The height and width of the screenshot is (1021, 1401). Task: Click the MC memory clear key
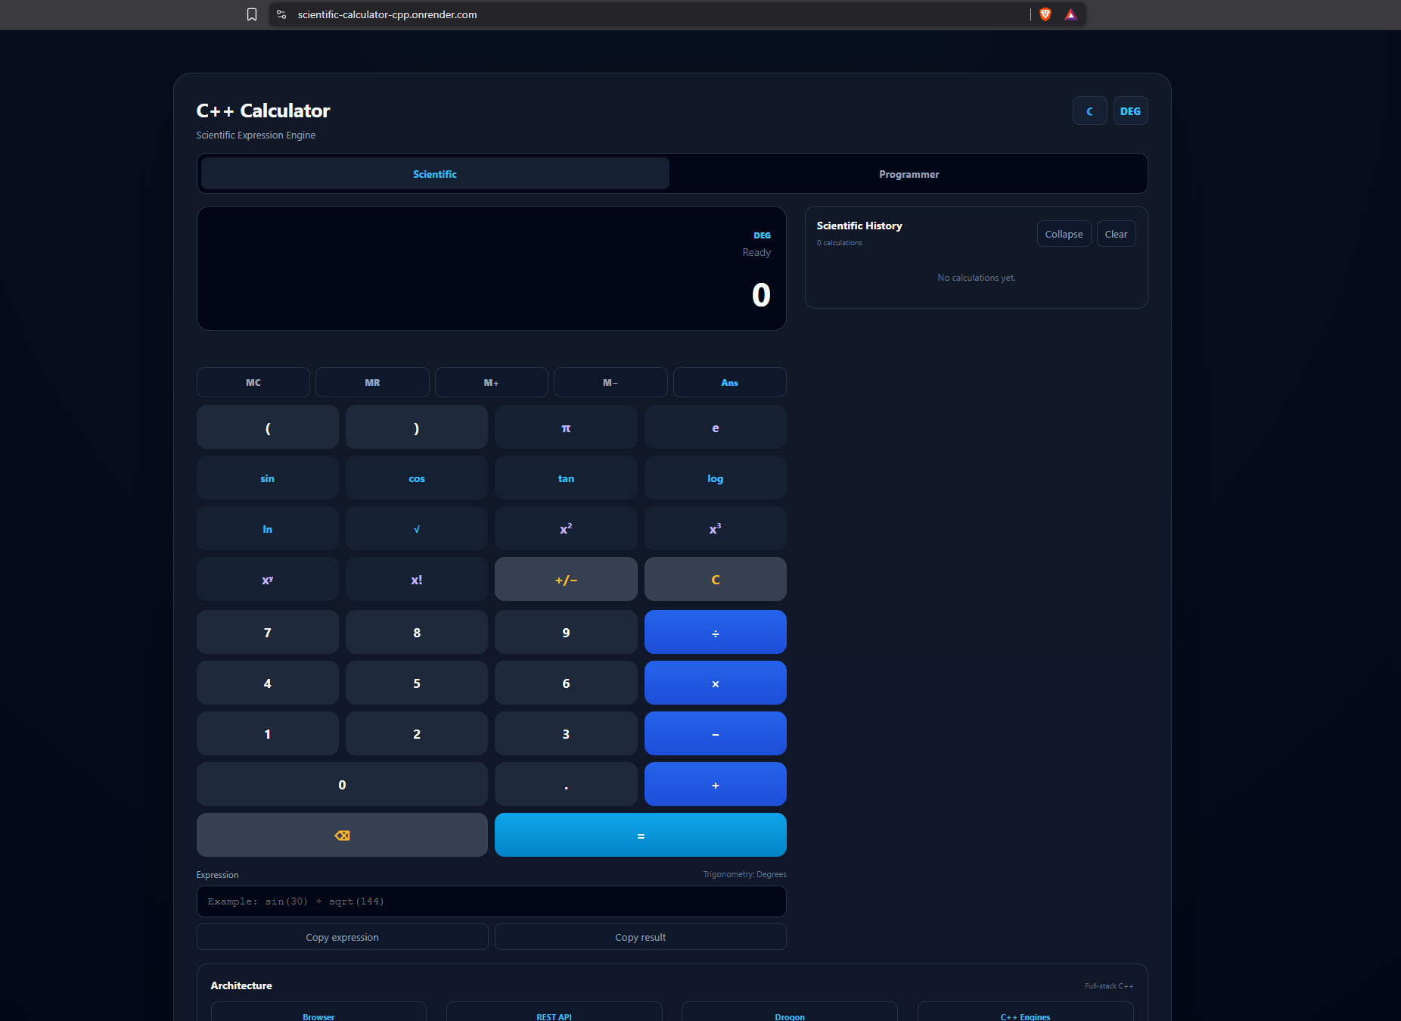(253, 382)
